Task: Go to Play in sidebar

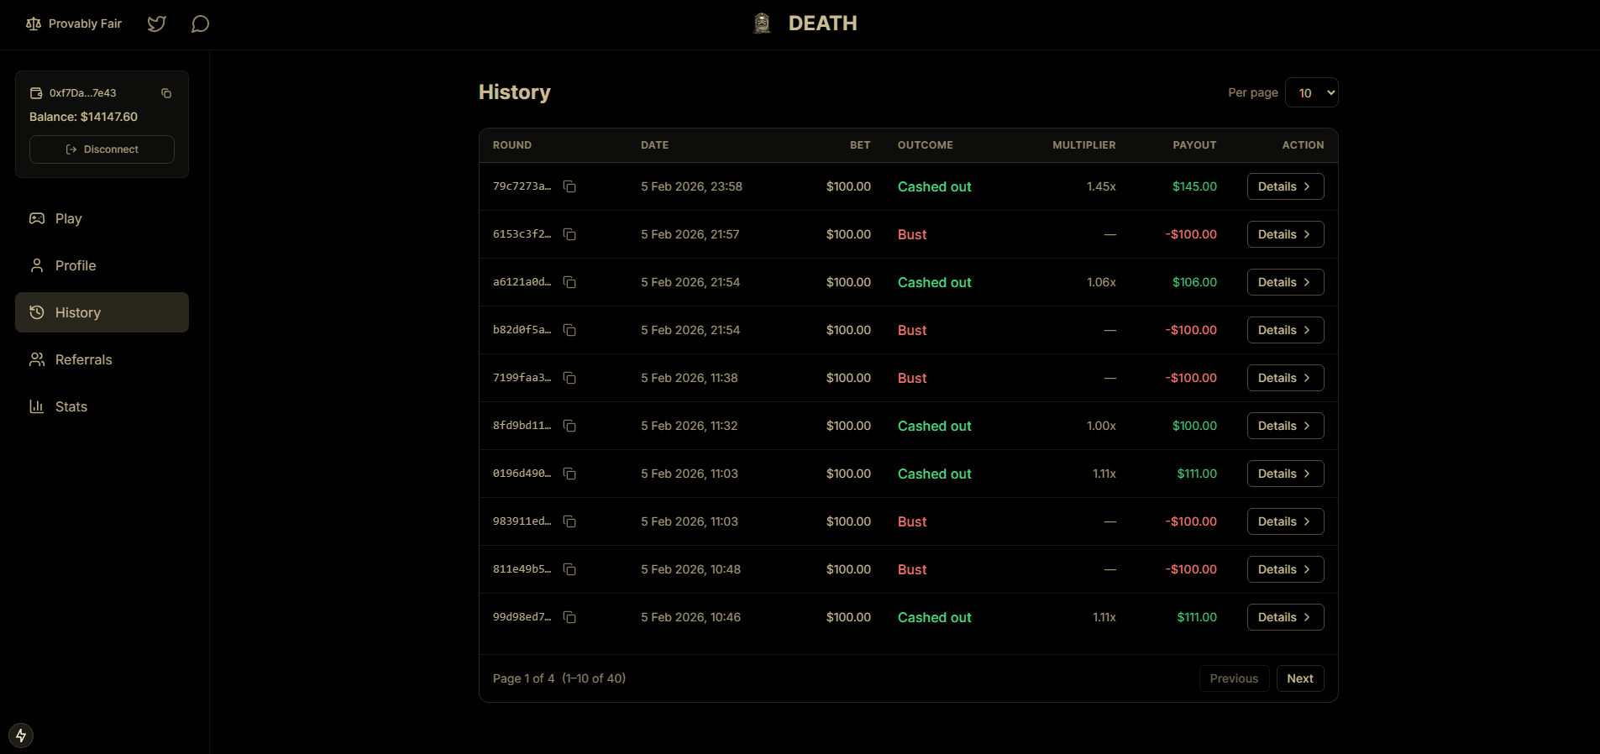Action: pyautogui.click(x=102, y=218)
